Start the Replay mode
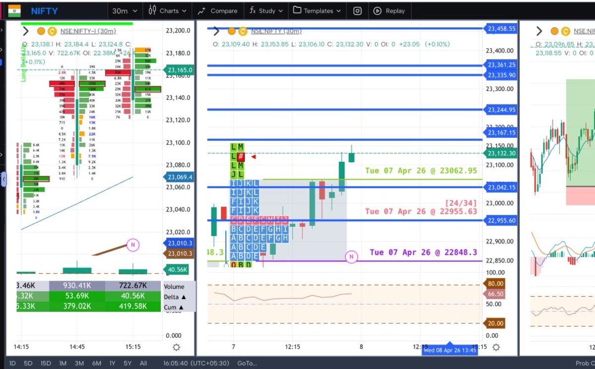Viewport: 595px width, 369px height. click(x=389, y=11)
